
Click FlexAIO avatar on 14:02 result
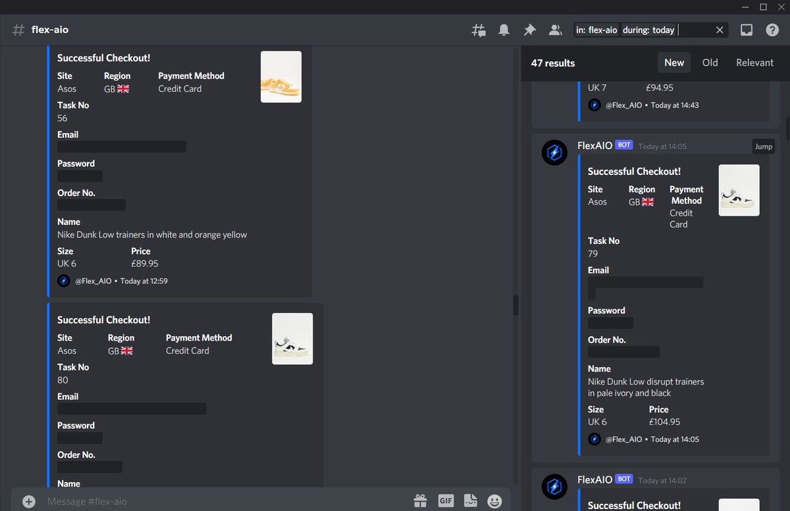coord(554,487)
